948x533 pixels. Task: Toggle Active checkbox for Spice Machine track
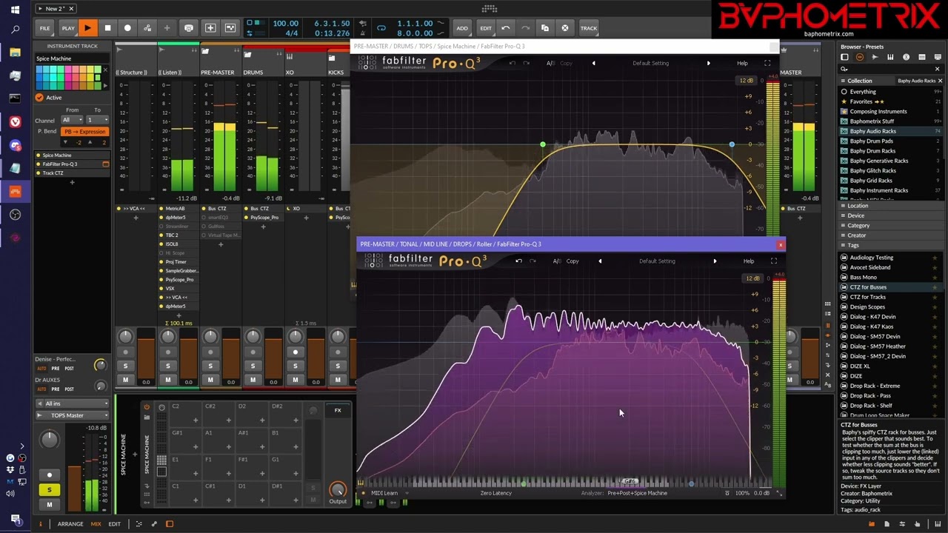click(x=40, y=98)
